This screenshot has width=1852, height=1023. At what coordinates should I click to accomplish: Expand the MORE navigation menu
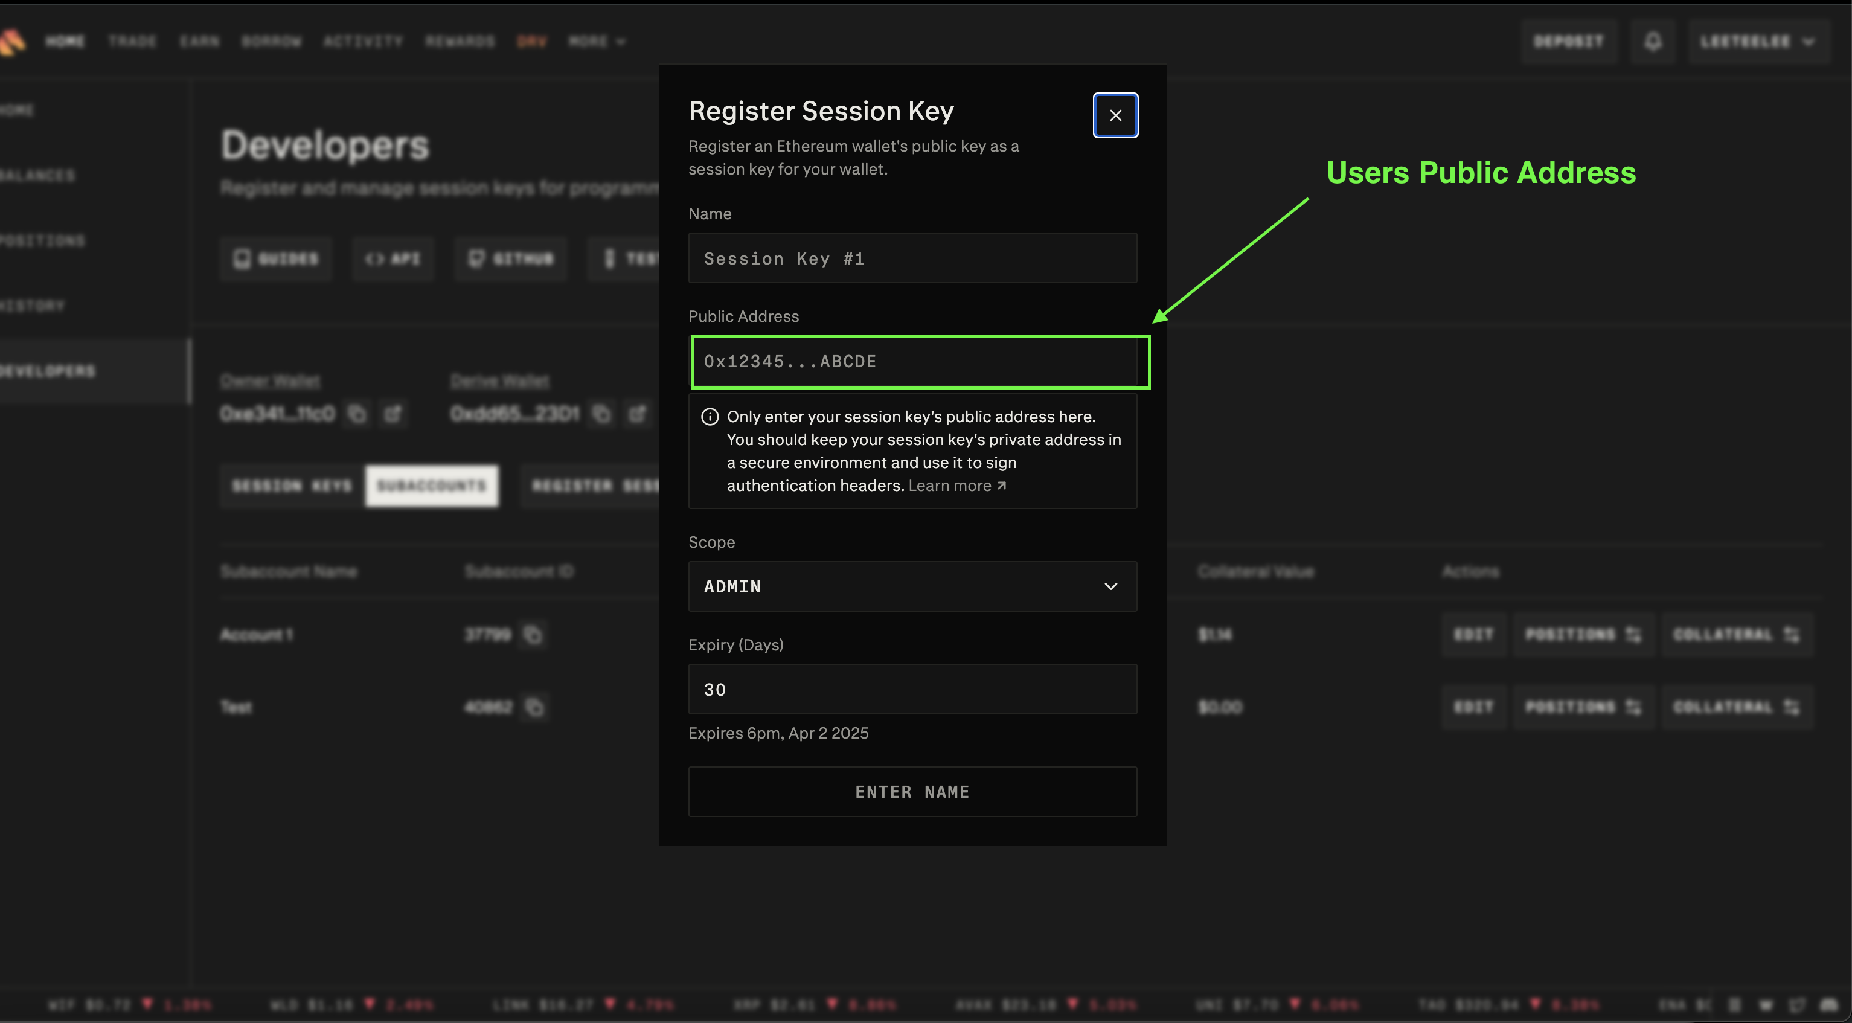pos(597,42)
